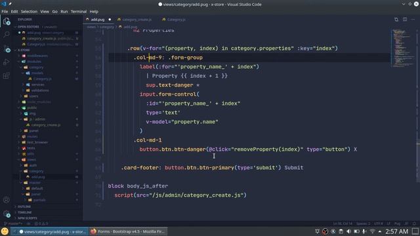Viewport: 420px width, 236px height.
Task: Click the Spaces: 2 indentation indicator
Action: coord(363,224)
